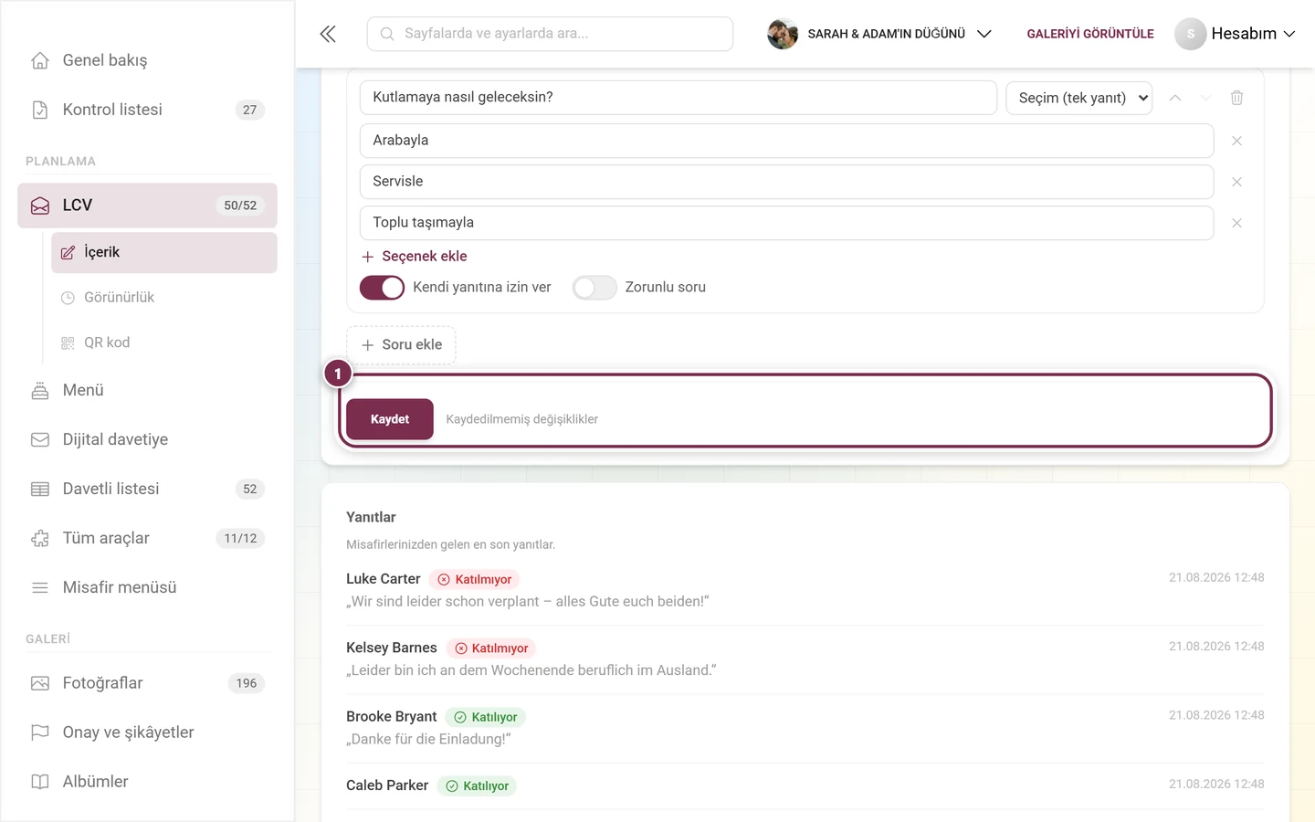Click the search magnifier icon
Viewport: 1315px width, 822px height.
387,34
